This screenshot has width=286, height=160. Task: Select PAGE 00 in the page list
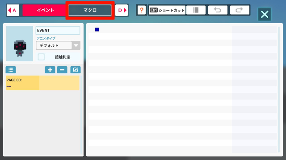click(43, 83)
